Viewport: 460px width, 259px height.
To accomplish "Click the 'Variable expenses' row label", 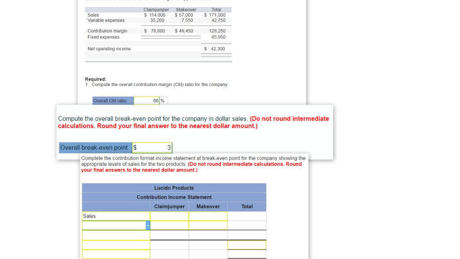I will 106,20.
